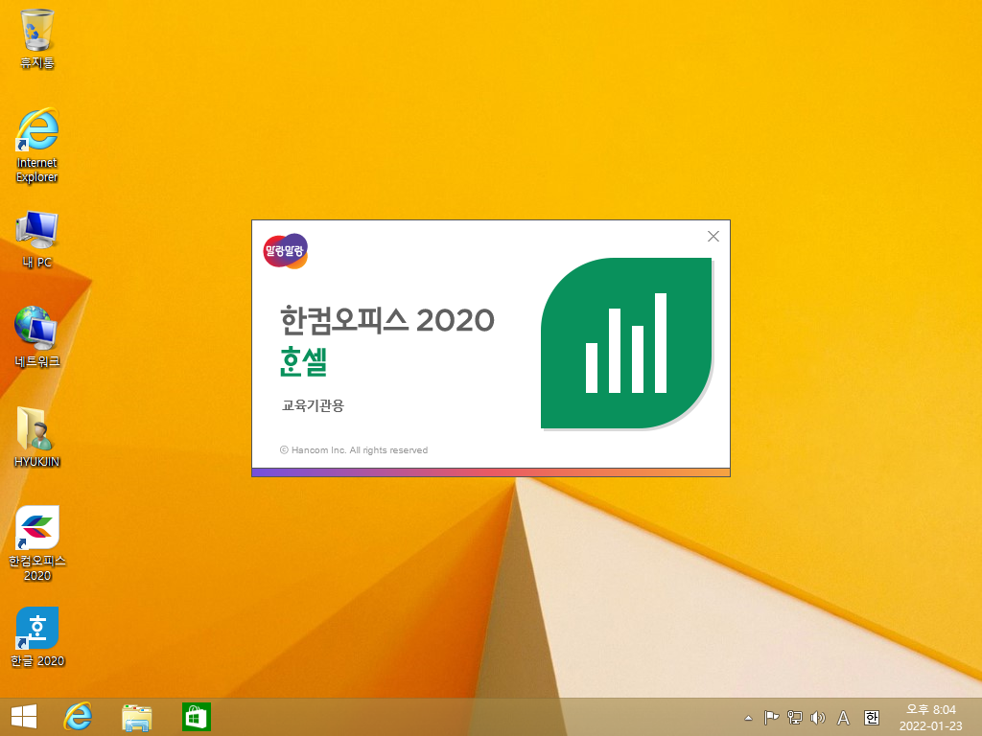Select the 내 PC desktop icon
Screen dimensions: 982x736
point(37,240)
